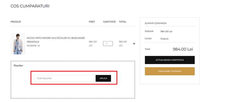This screenshot has height=102, width=227.
Task: Click the quantity field showing 1
Action: coord(108,44)
